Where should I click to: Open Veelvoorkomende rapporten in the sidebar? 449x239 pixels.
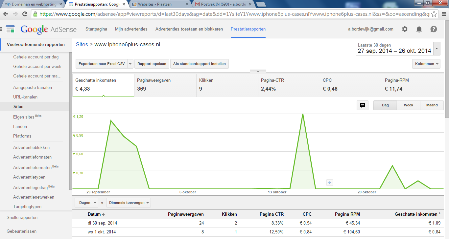(x=36, y=45)
